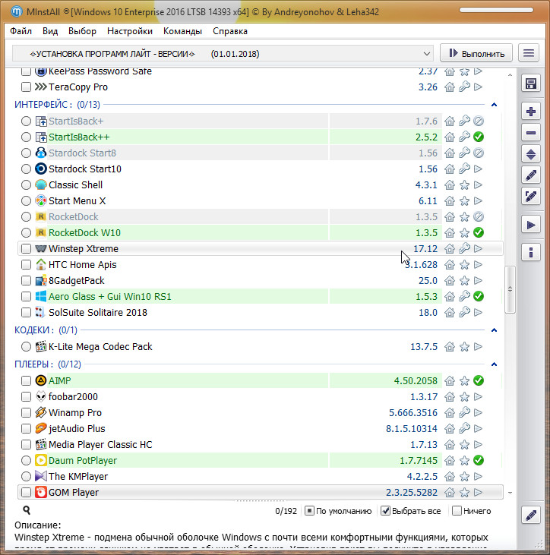
Task: Click key icon for Winamp Pro
Action: click(464, 412)
